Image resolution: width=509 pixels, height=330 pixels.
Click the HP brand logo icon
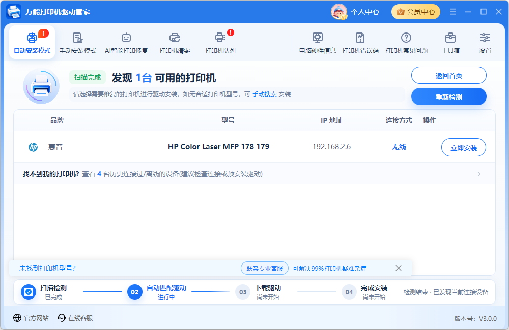(33, 147)
